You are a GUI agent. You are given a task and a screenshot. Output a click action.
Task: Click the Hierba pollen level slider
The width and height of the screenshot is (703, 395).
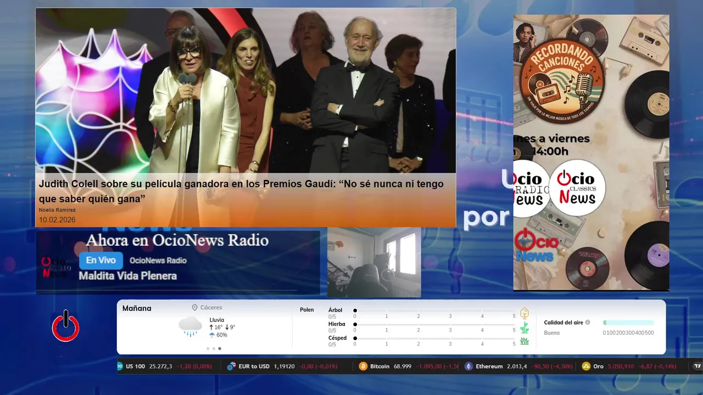pyautogui.click(x=434, y=325)
